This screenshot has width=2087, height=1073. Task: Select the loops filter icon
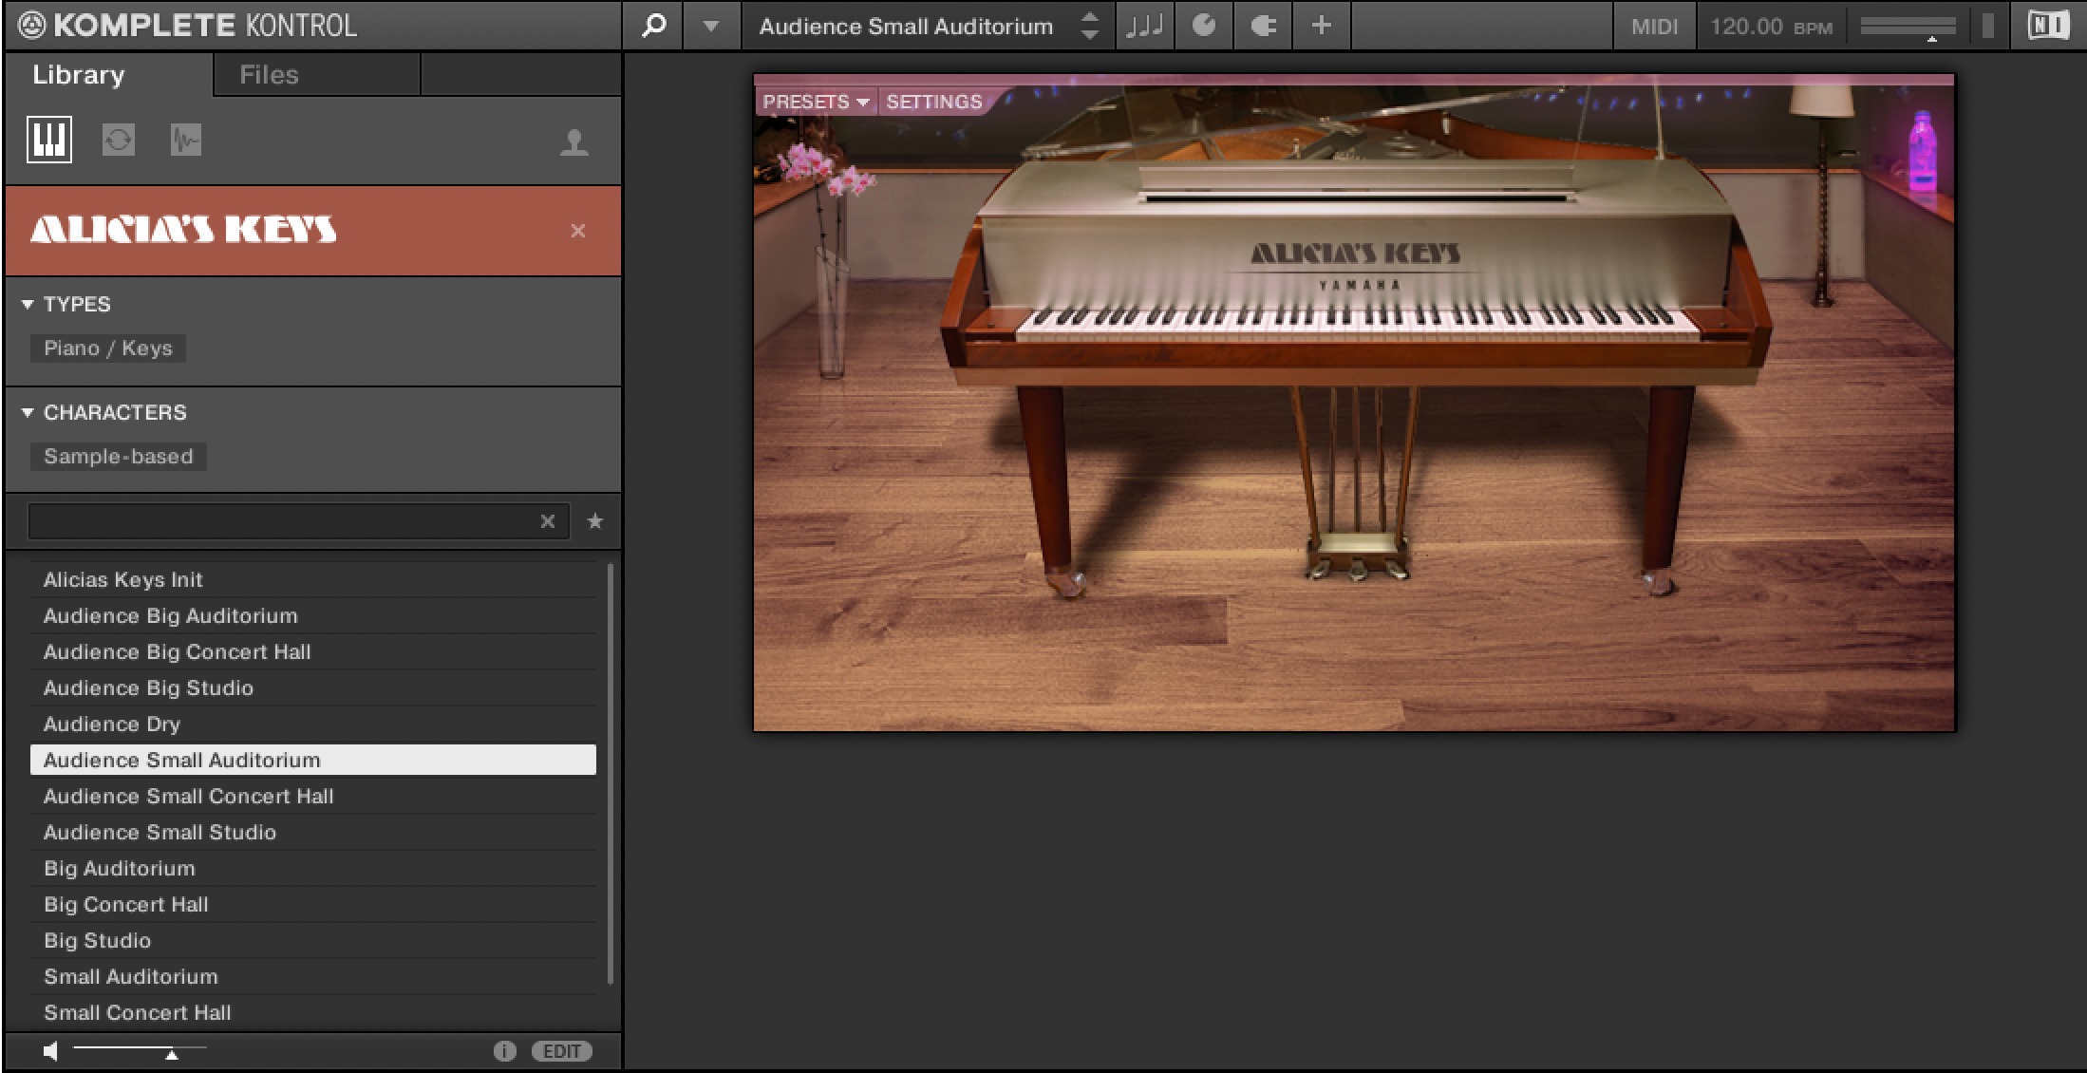tap(119, 141)
